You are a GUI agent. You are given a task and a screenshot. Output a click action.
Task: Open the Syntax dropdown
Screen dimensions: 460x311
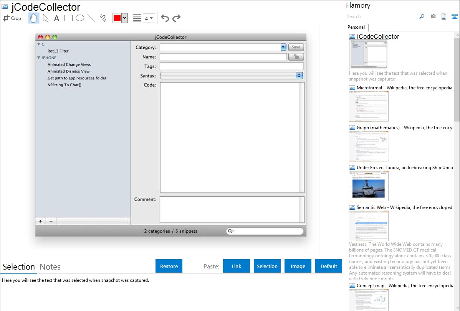(232, 76)
